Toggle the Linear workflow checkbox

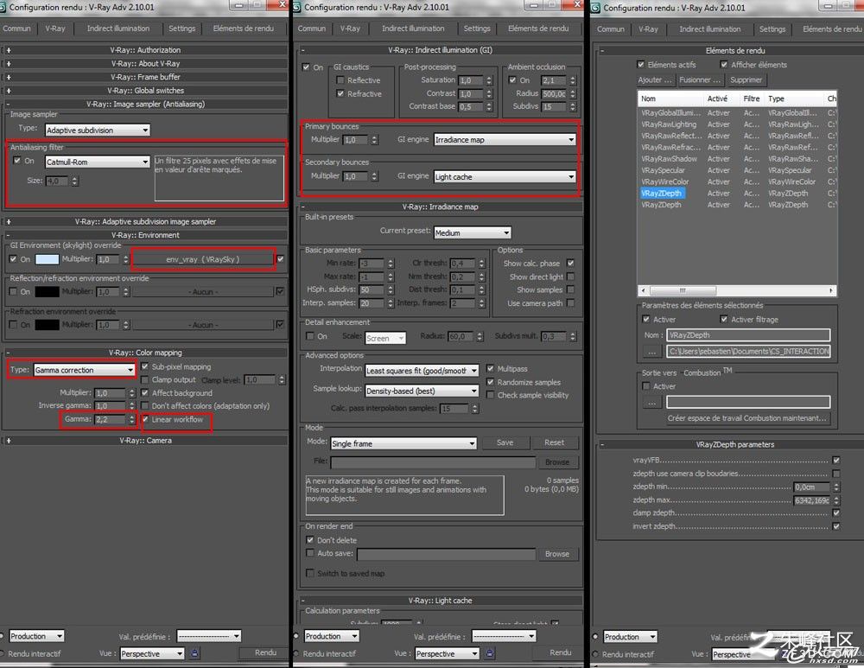pyautogui.click(x=146, y=419)
